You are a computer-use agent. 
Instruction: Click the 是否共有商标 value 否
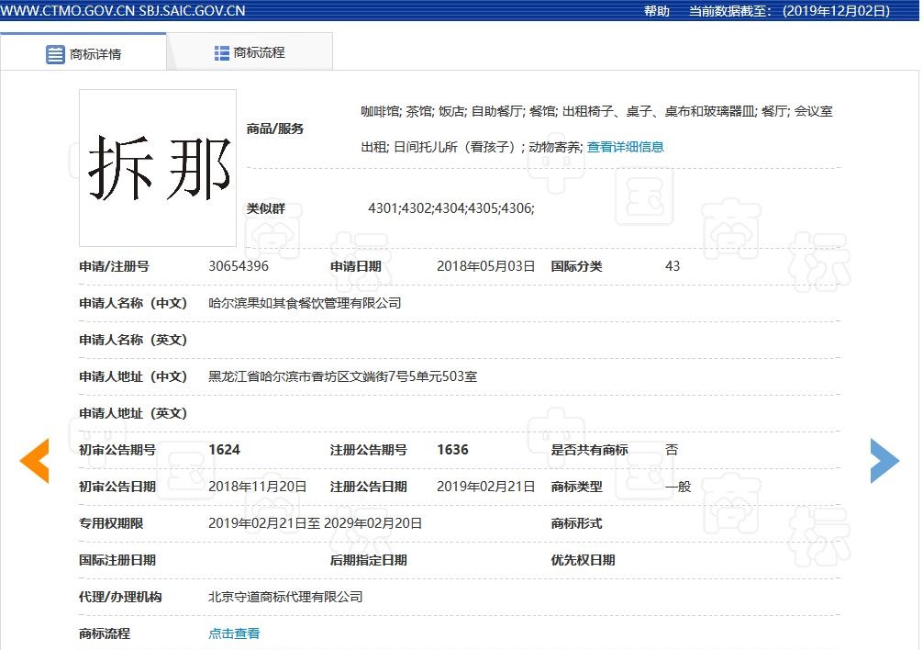(x=672, y=450)
